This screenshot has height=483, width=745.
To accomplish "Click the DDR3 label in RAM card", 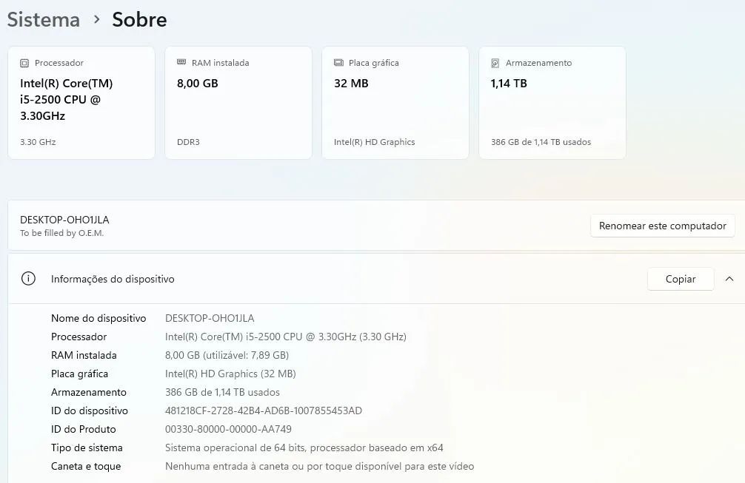I will click(188, 142).
